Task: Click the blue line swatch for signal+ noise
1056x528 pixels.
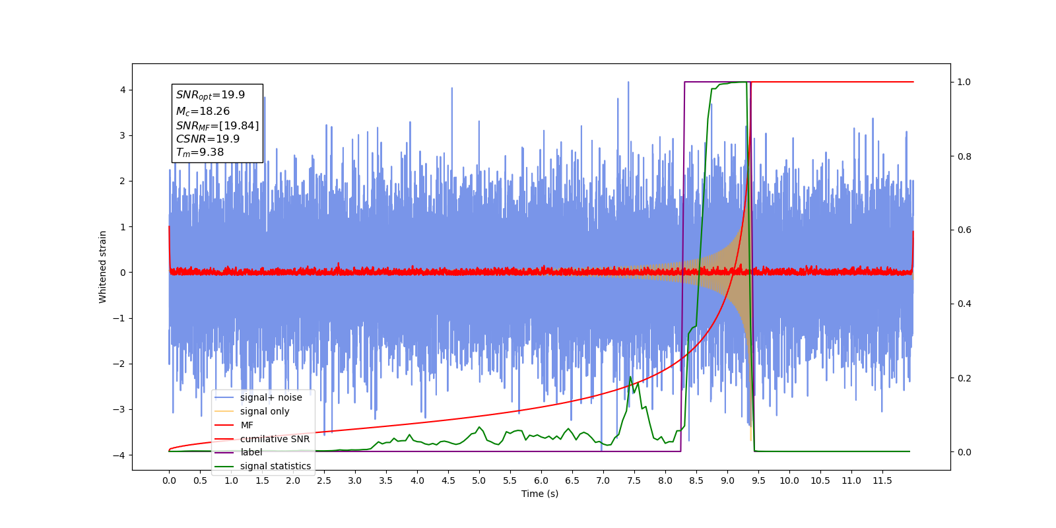Action: [x=224, y=397]
